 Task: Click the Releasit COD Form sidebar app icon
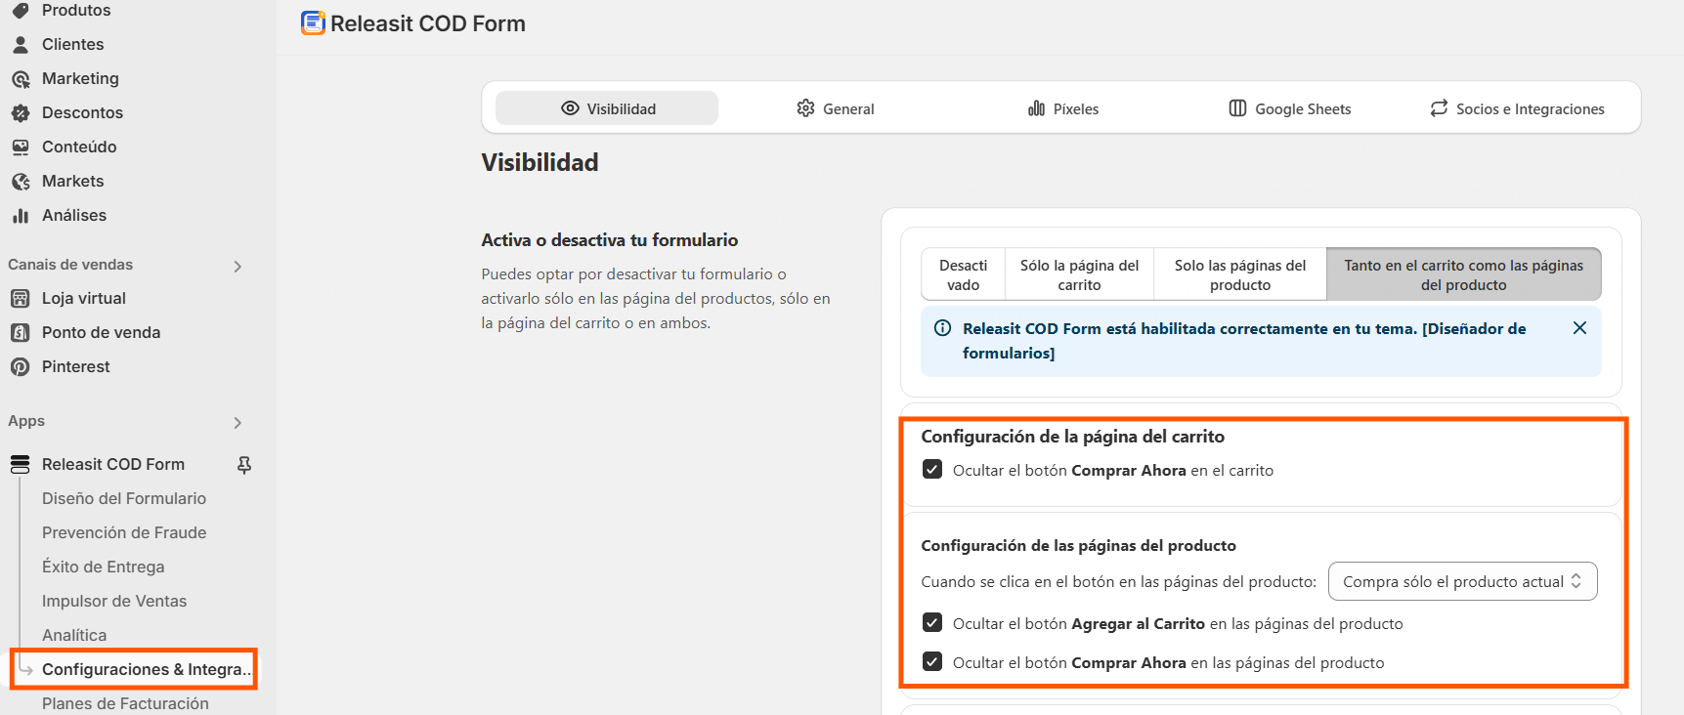(21, 464)
